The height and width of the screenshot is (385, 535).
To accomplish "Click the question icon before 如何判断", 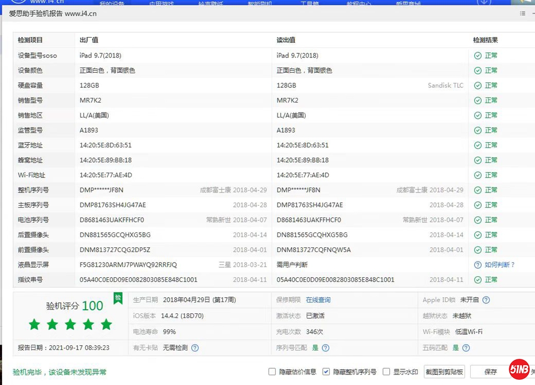I will [478, 265].
